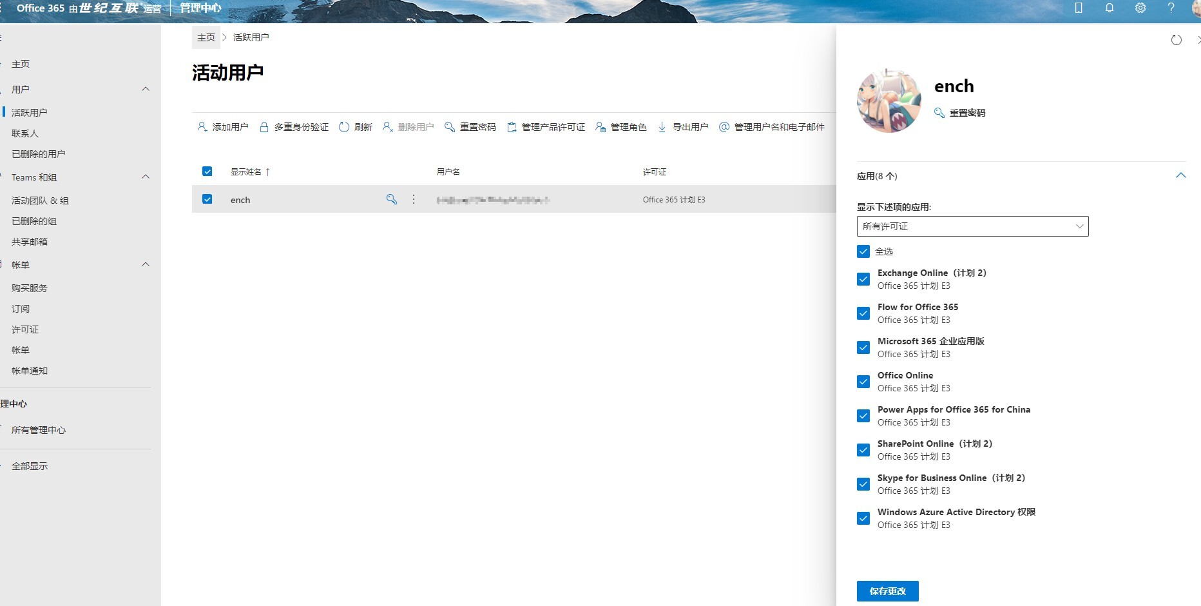Click the export users download arrow icon
The height and width of the screenshot is (606, 1201).
(x=662, y=127)
